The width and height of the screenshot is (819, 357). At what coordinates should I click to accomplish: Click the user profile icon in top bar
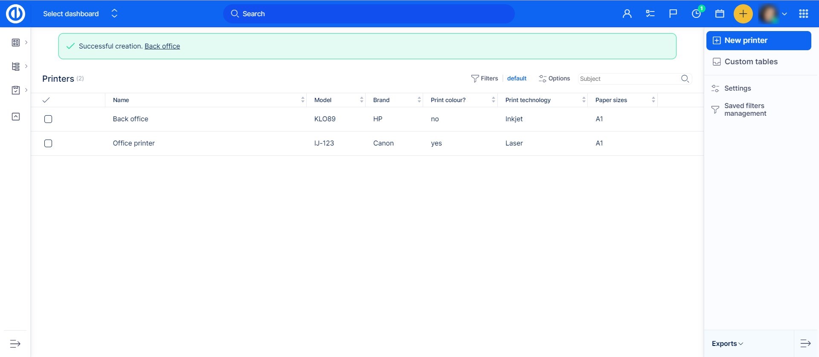click(x=627, y=14)
